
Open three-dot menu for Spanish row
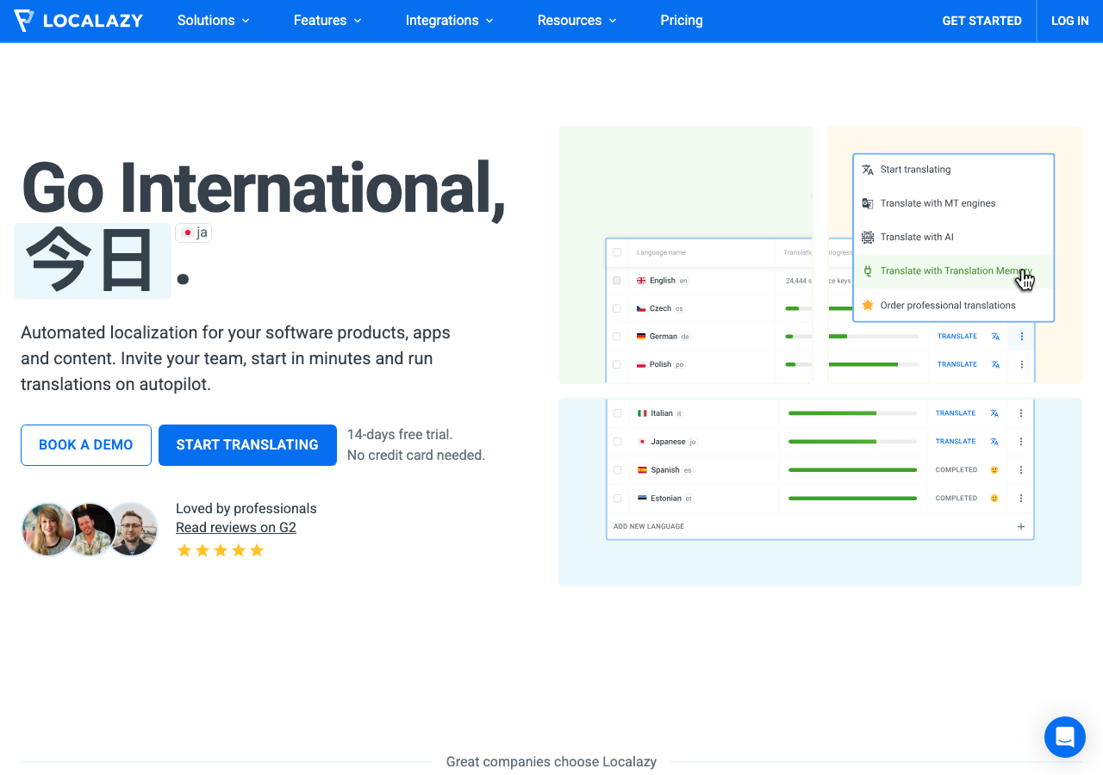(x=1021, y=470)
